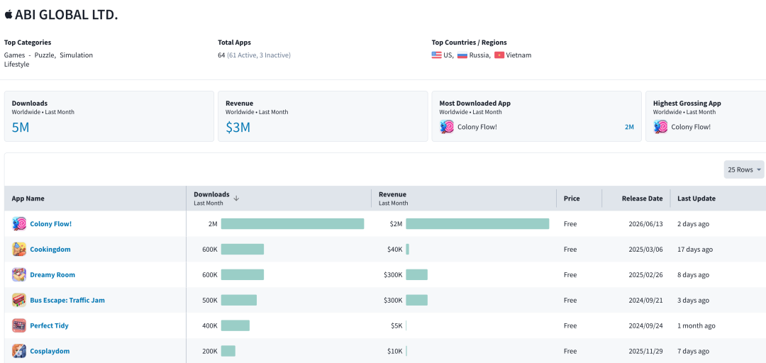The image size is (766, 363).
Task: Click the 2026/06/13 release date
Action: 646,224
